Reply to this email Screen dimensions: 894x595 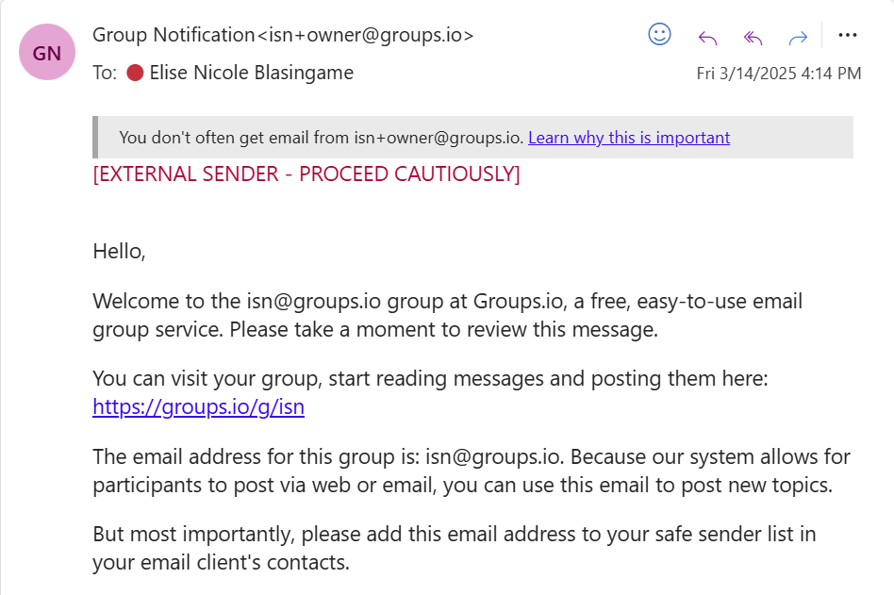click(707, 37)
